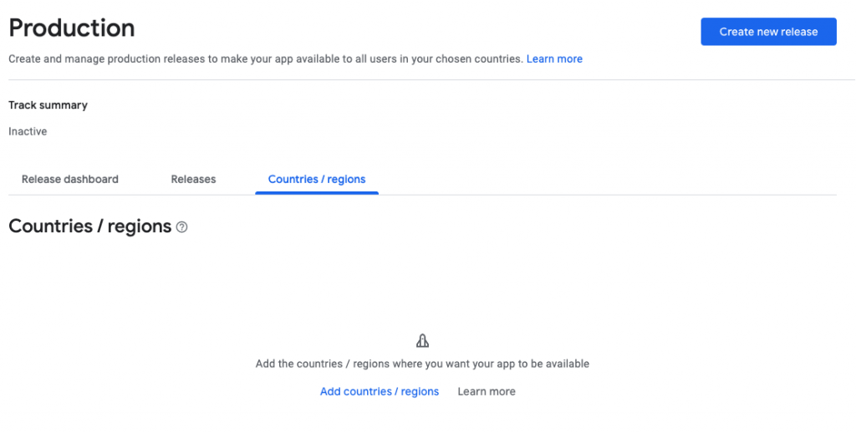Switch to the Releases tab
The image size is (856, 433).
click(193, 179)
